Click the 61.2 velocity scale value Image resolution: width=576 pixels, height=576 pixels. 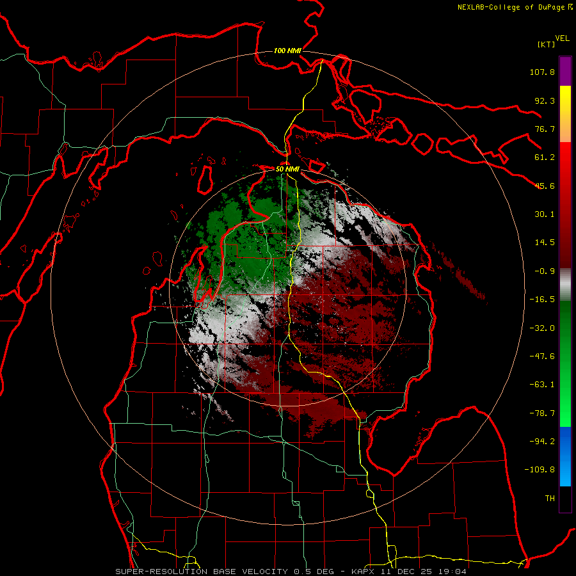(545, 157)
